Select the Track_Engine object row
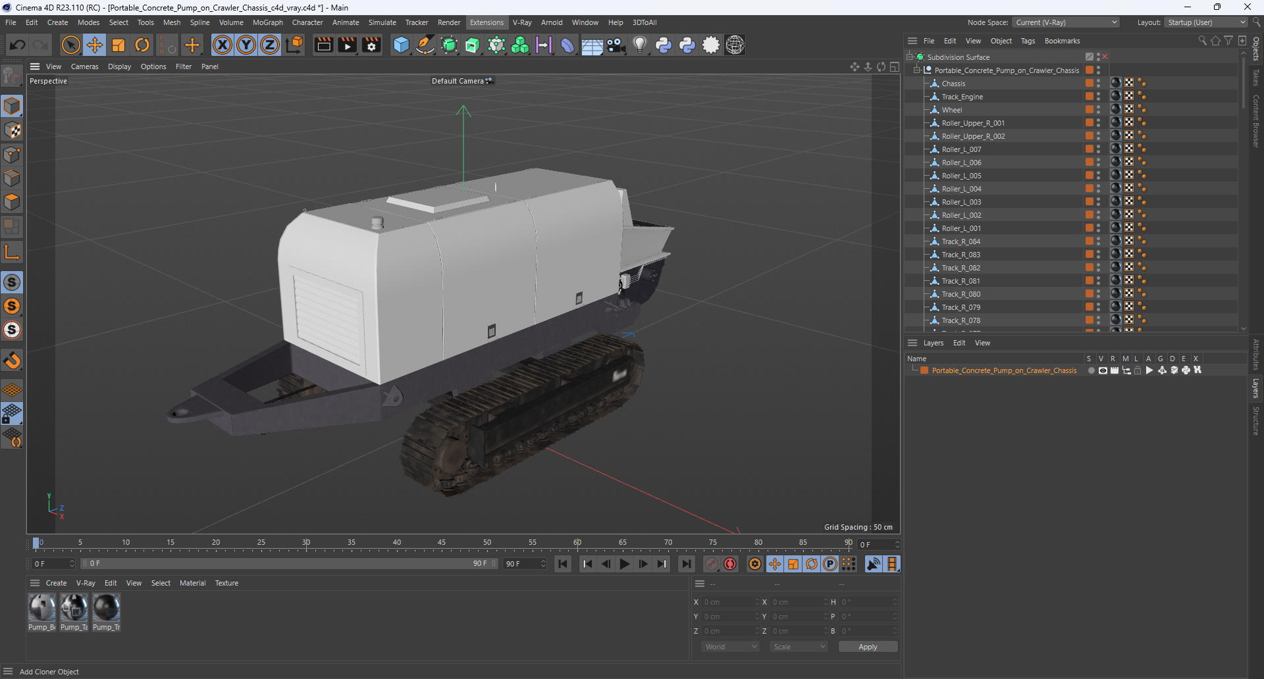Screen dimensions: 1264x679 (x=962, y=97)
